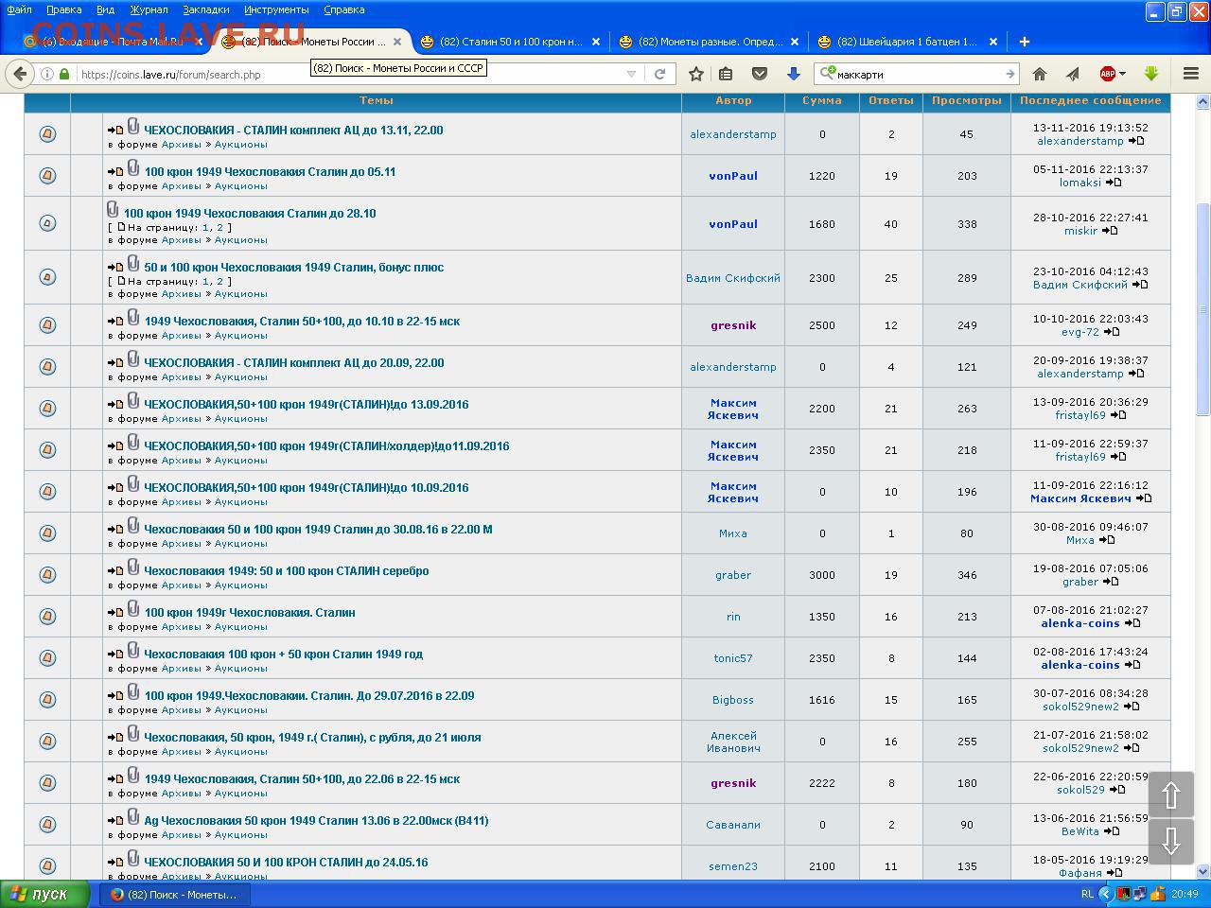Close the Поиск - Монеты России tab
This screenshot has width=1211, height=908.
click(397, 42)
